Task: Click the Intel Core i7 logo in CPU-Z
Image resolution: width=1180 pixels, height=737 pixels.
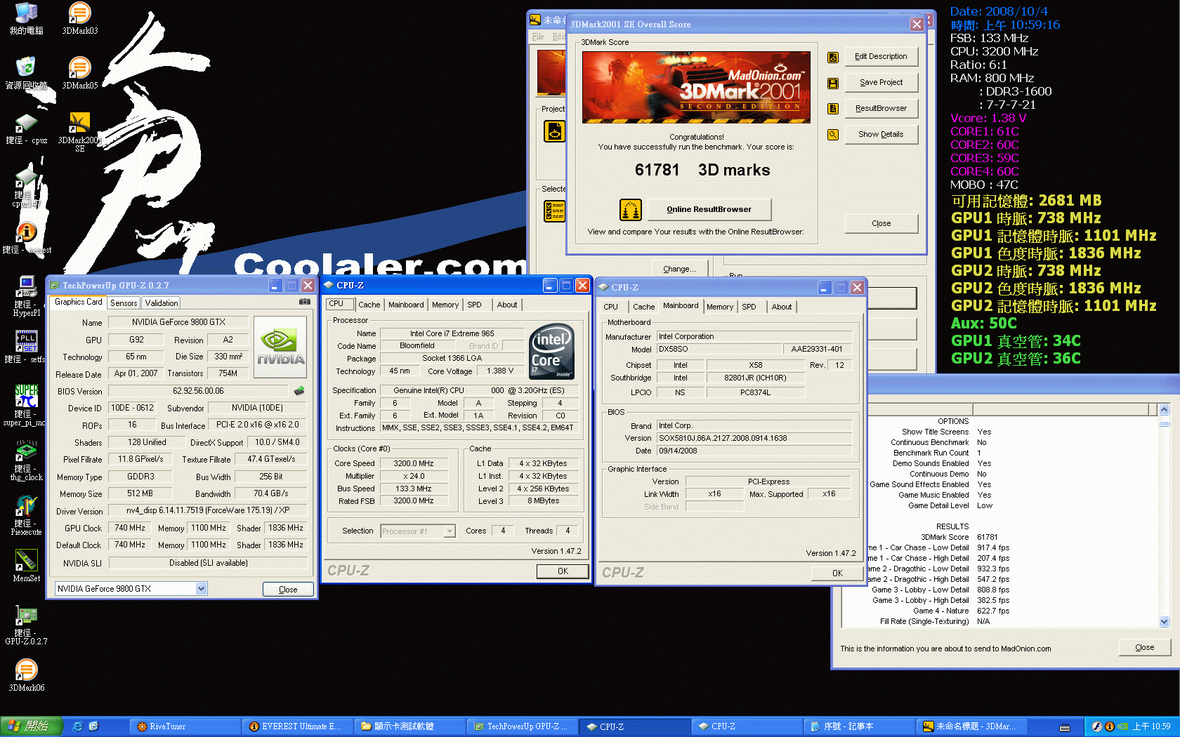Action: pos(551,351)
